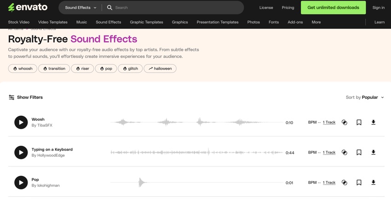
Task: Click 1 Track link for Woosh
Action: [x=329, y=122]
